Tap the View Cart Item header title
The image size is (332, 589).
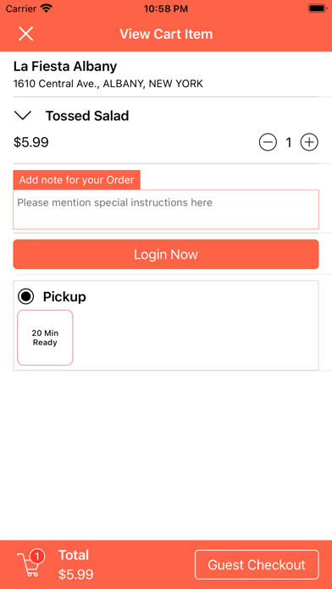click(166, 34)
